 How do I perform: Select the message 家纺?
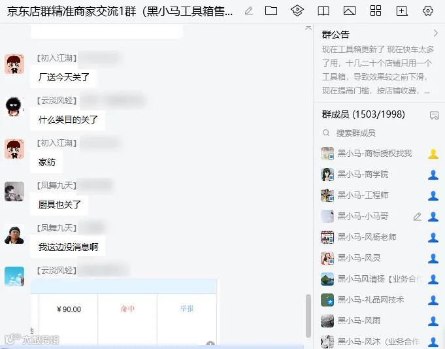tap(46, 162)
